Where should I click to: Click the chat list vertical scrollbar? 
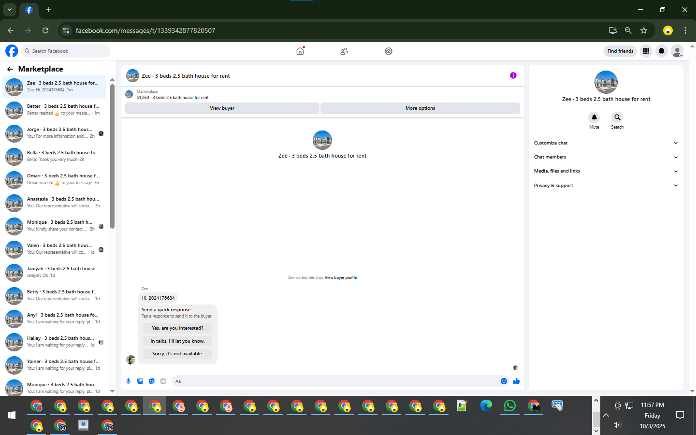[112, 156]
